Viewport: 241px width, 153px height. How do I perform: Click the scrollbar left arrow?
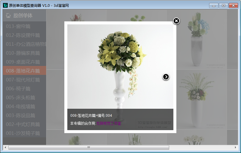(x=5, y=147)
